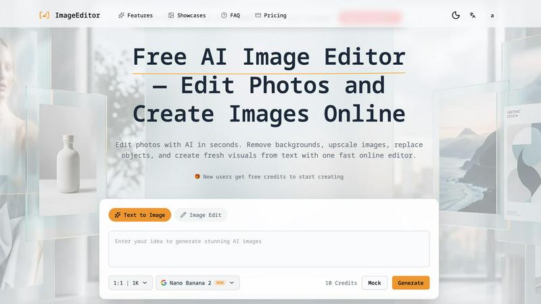Toggle dark mode with moon icon

(x=455, y=15)
